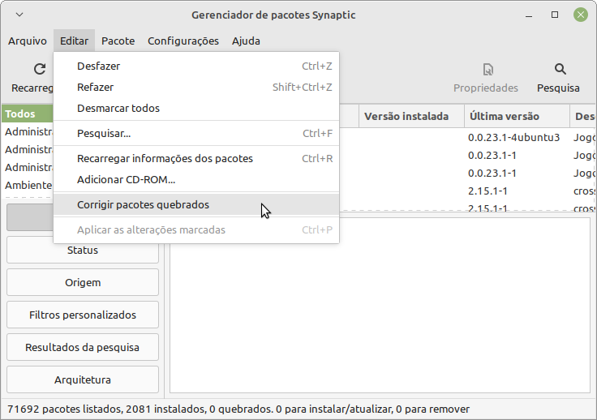Close the Editar menu
Viewport: 597px width, 420px height.
click(75, 41)
